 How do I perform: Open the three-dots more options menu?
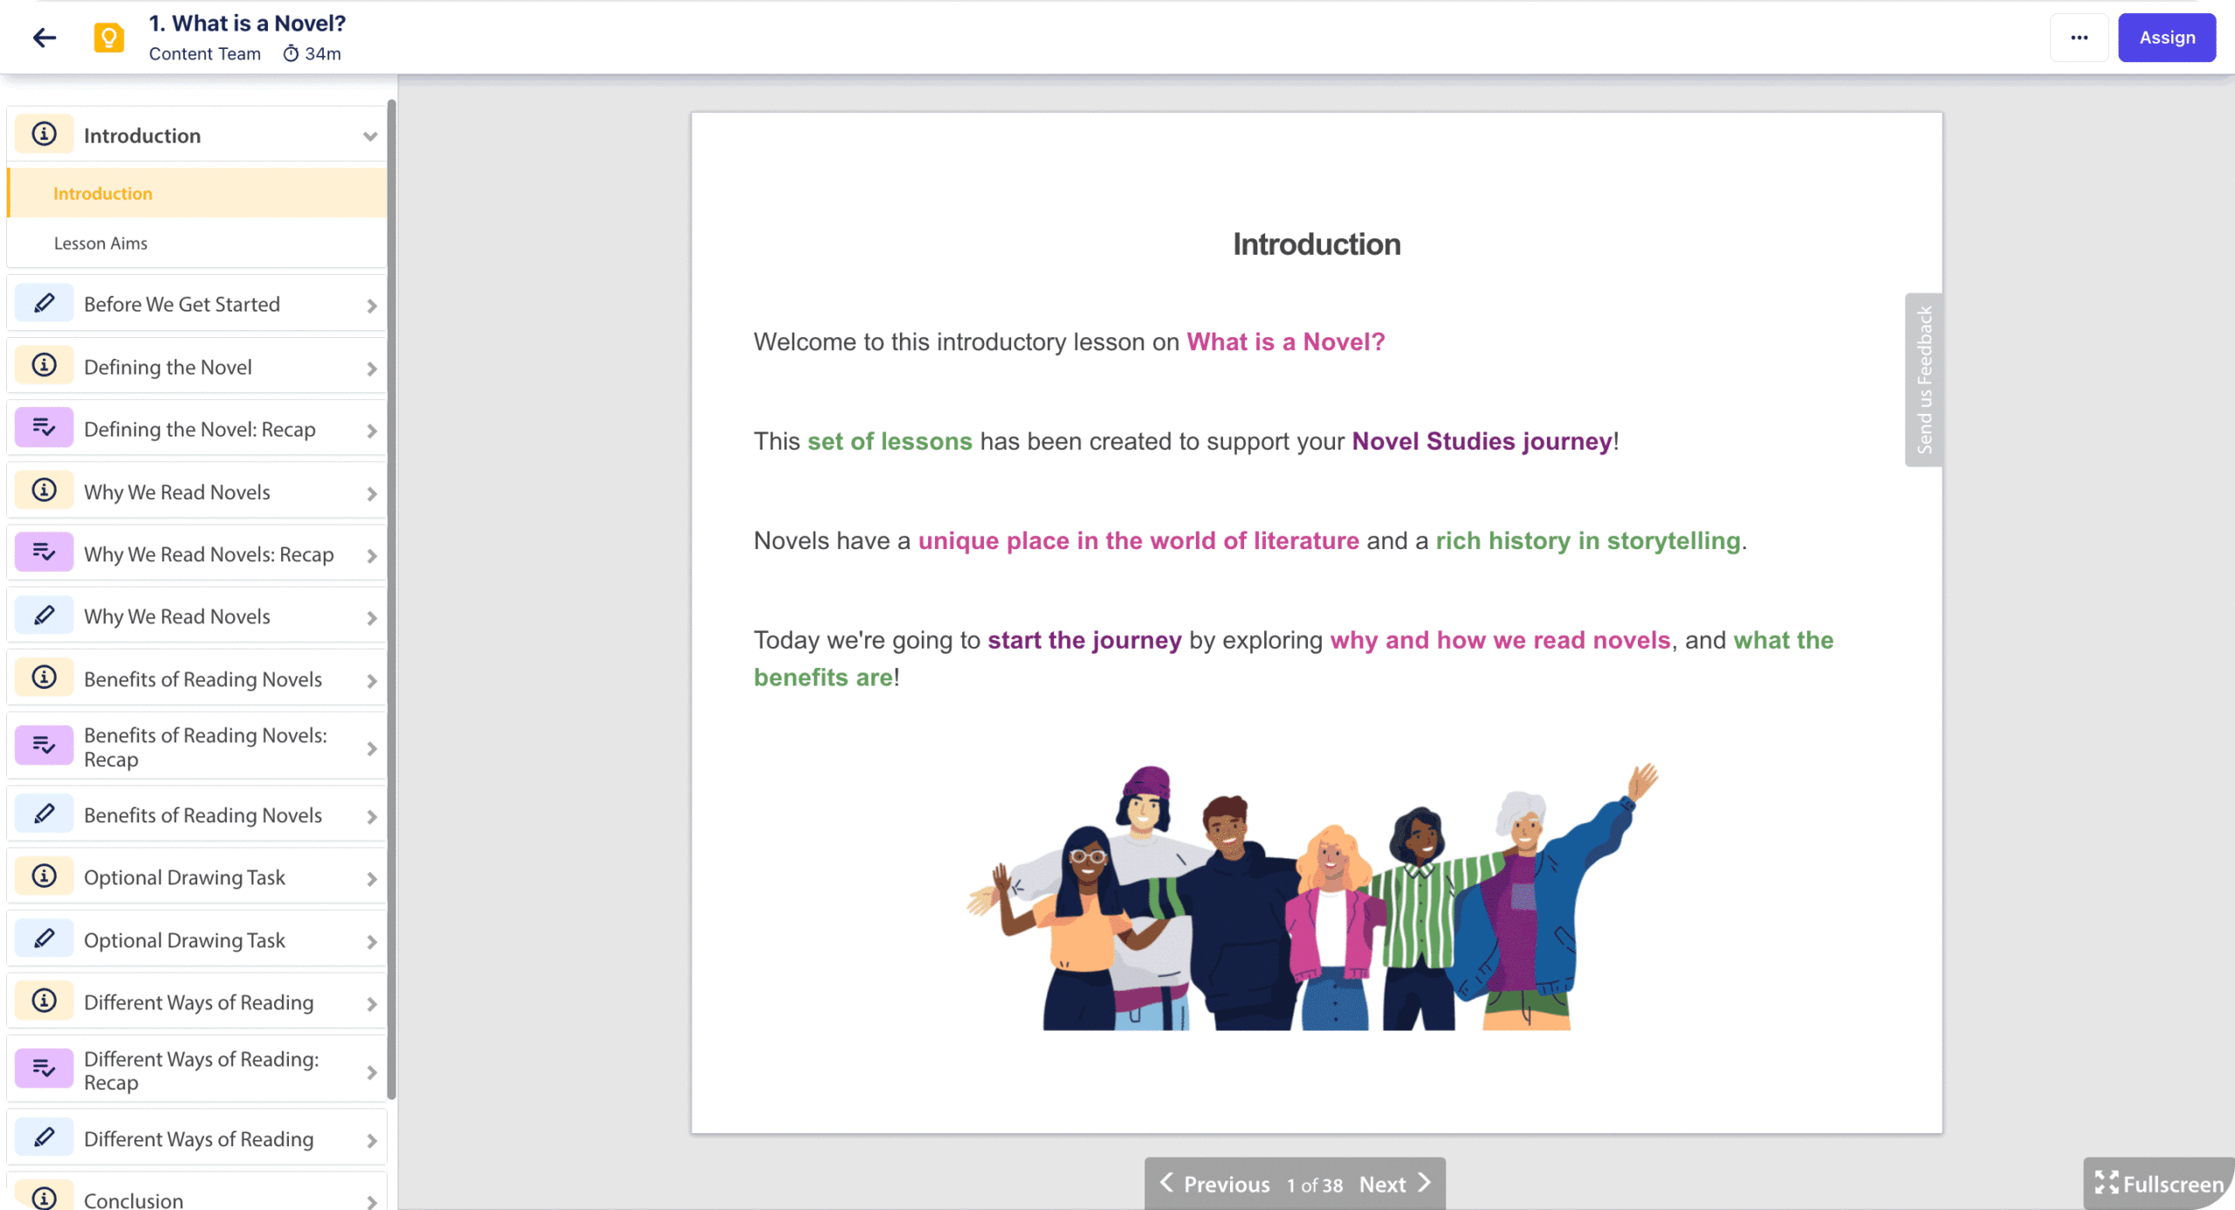click(x=2079, y=38)
